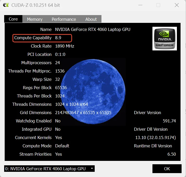Open the Memory tab
Screen dimensions: 186x177
point(35,19)
